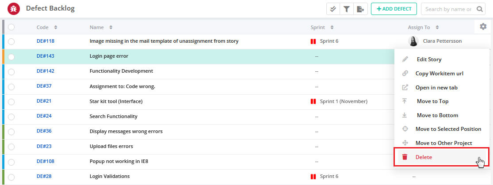Tick the checkbox for DE#37 row
493x185 pixels.
tap(11, 86)
